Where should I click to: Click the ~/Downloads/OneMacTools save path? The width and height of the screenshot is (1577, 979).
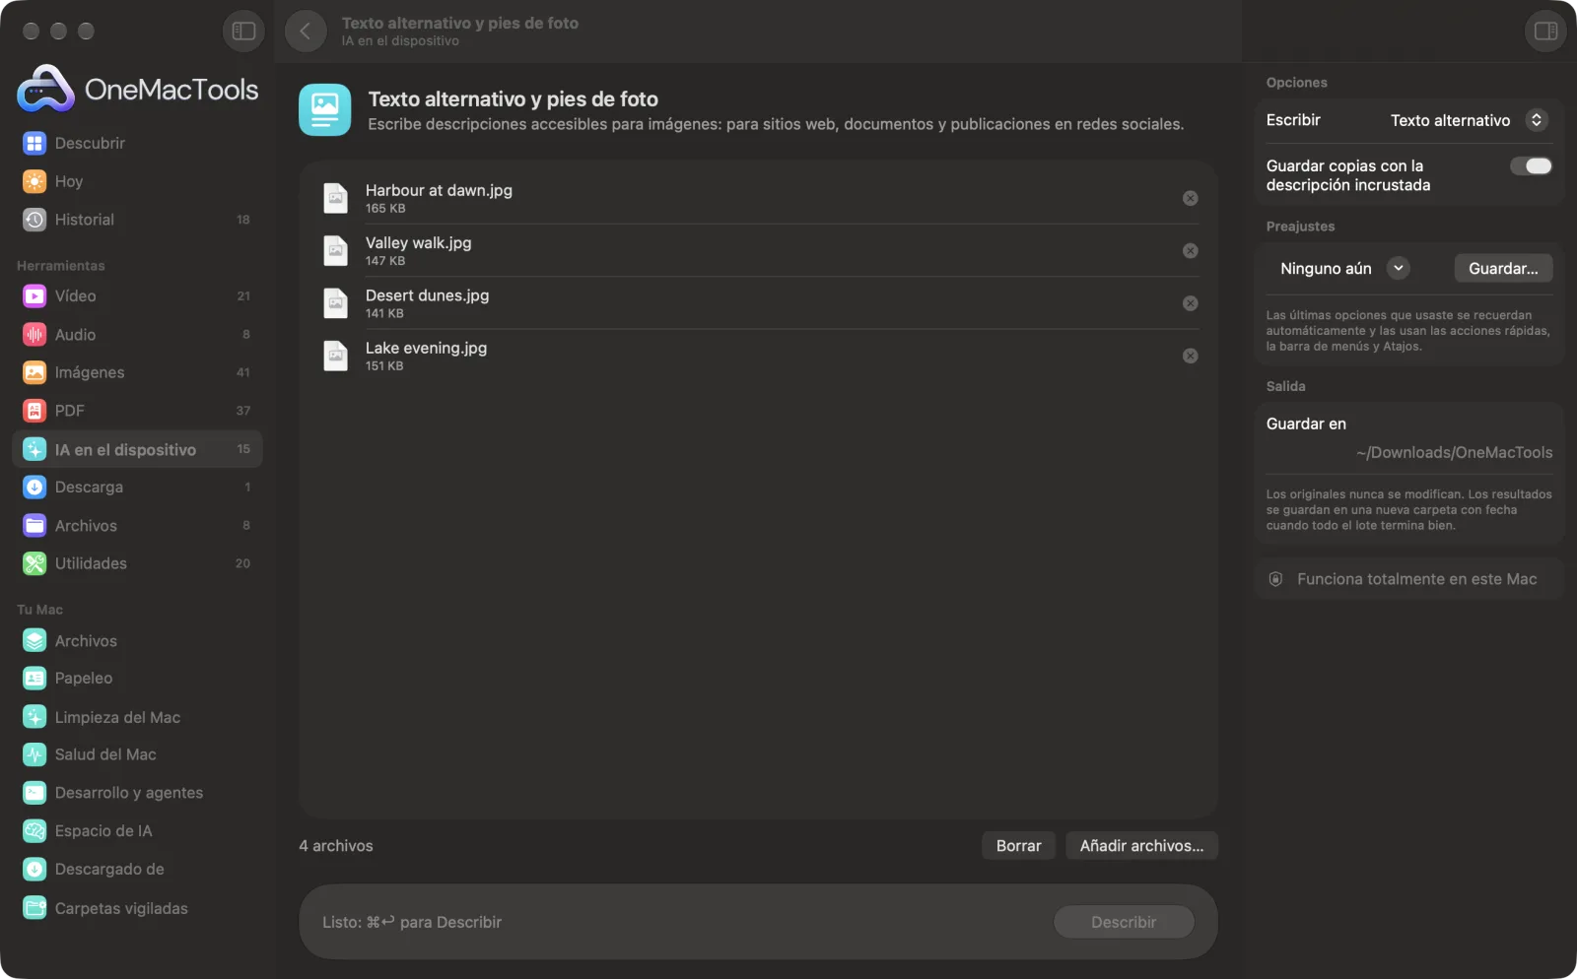pos(1454,453)
